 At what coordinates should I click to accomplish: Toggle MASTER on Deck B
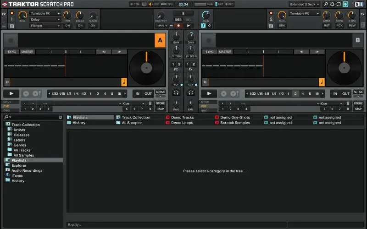[225, 52]
